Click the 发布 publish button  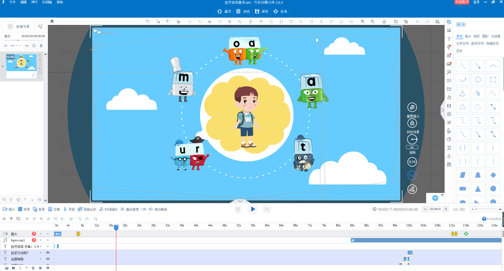(280, 12)
